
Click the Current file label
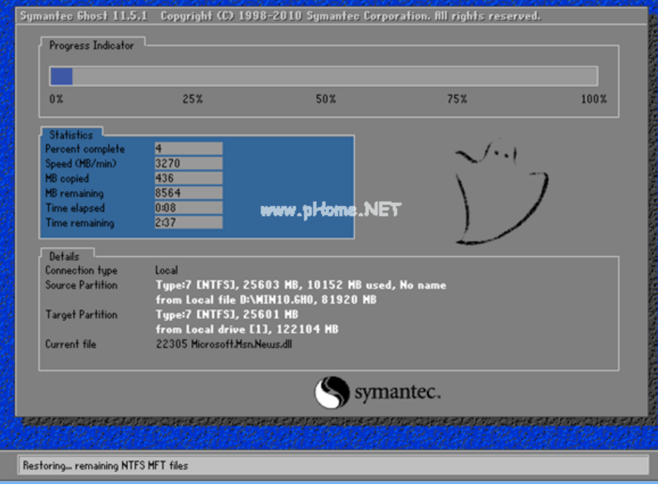71,345
